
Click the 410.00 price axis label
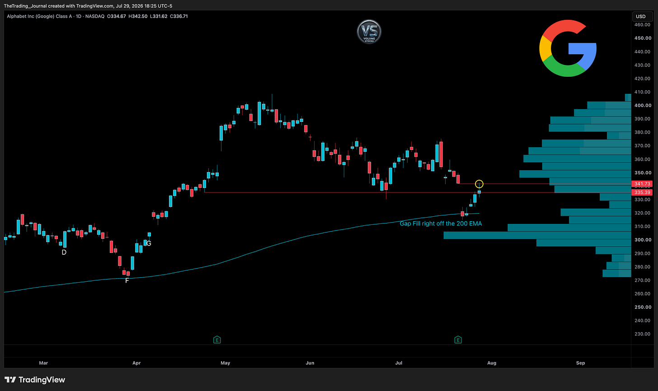642,92
